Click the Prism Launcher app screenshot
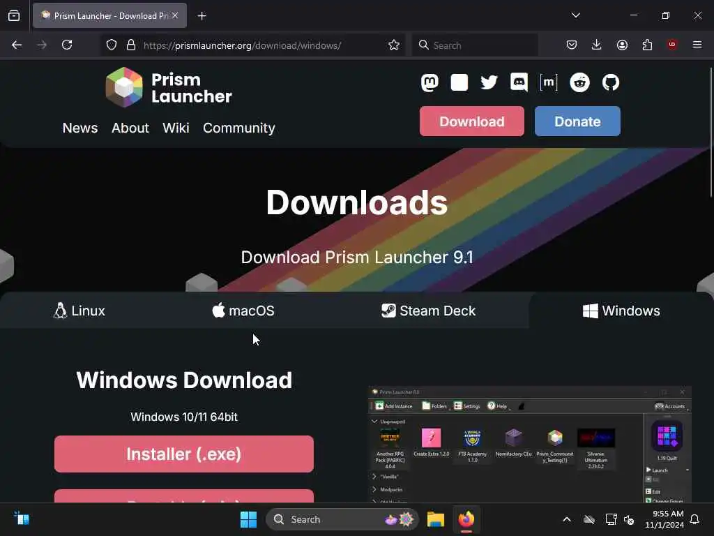Image resolution: width=714 pixels, height=536 pixels. pyautogui.click(x=530, y=445)
